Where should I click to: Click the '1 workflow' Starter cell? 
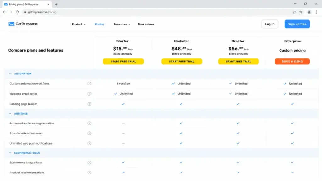(x=123, y=84)
